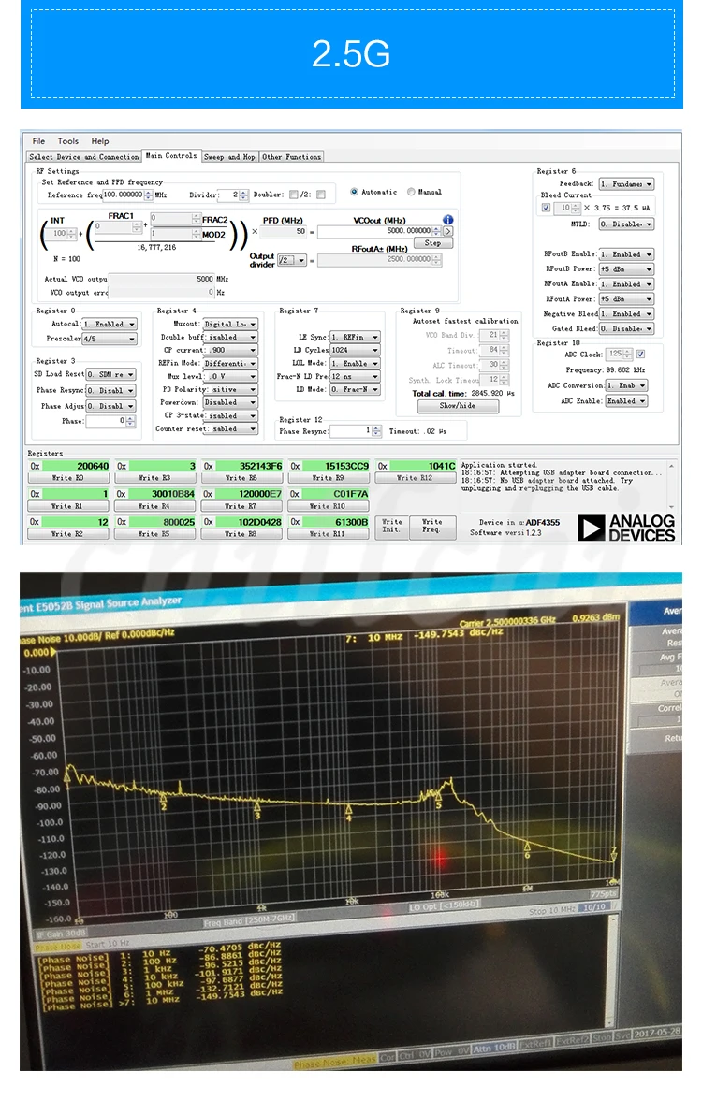Click the R0 register value 200640
702x1100 pixels.
click(76, 466)
